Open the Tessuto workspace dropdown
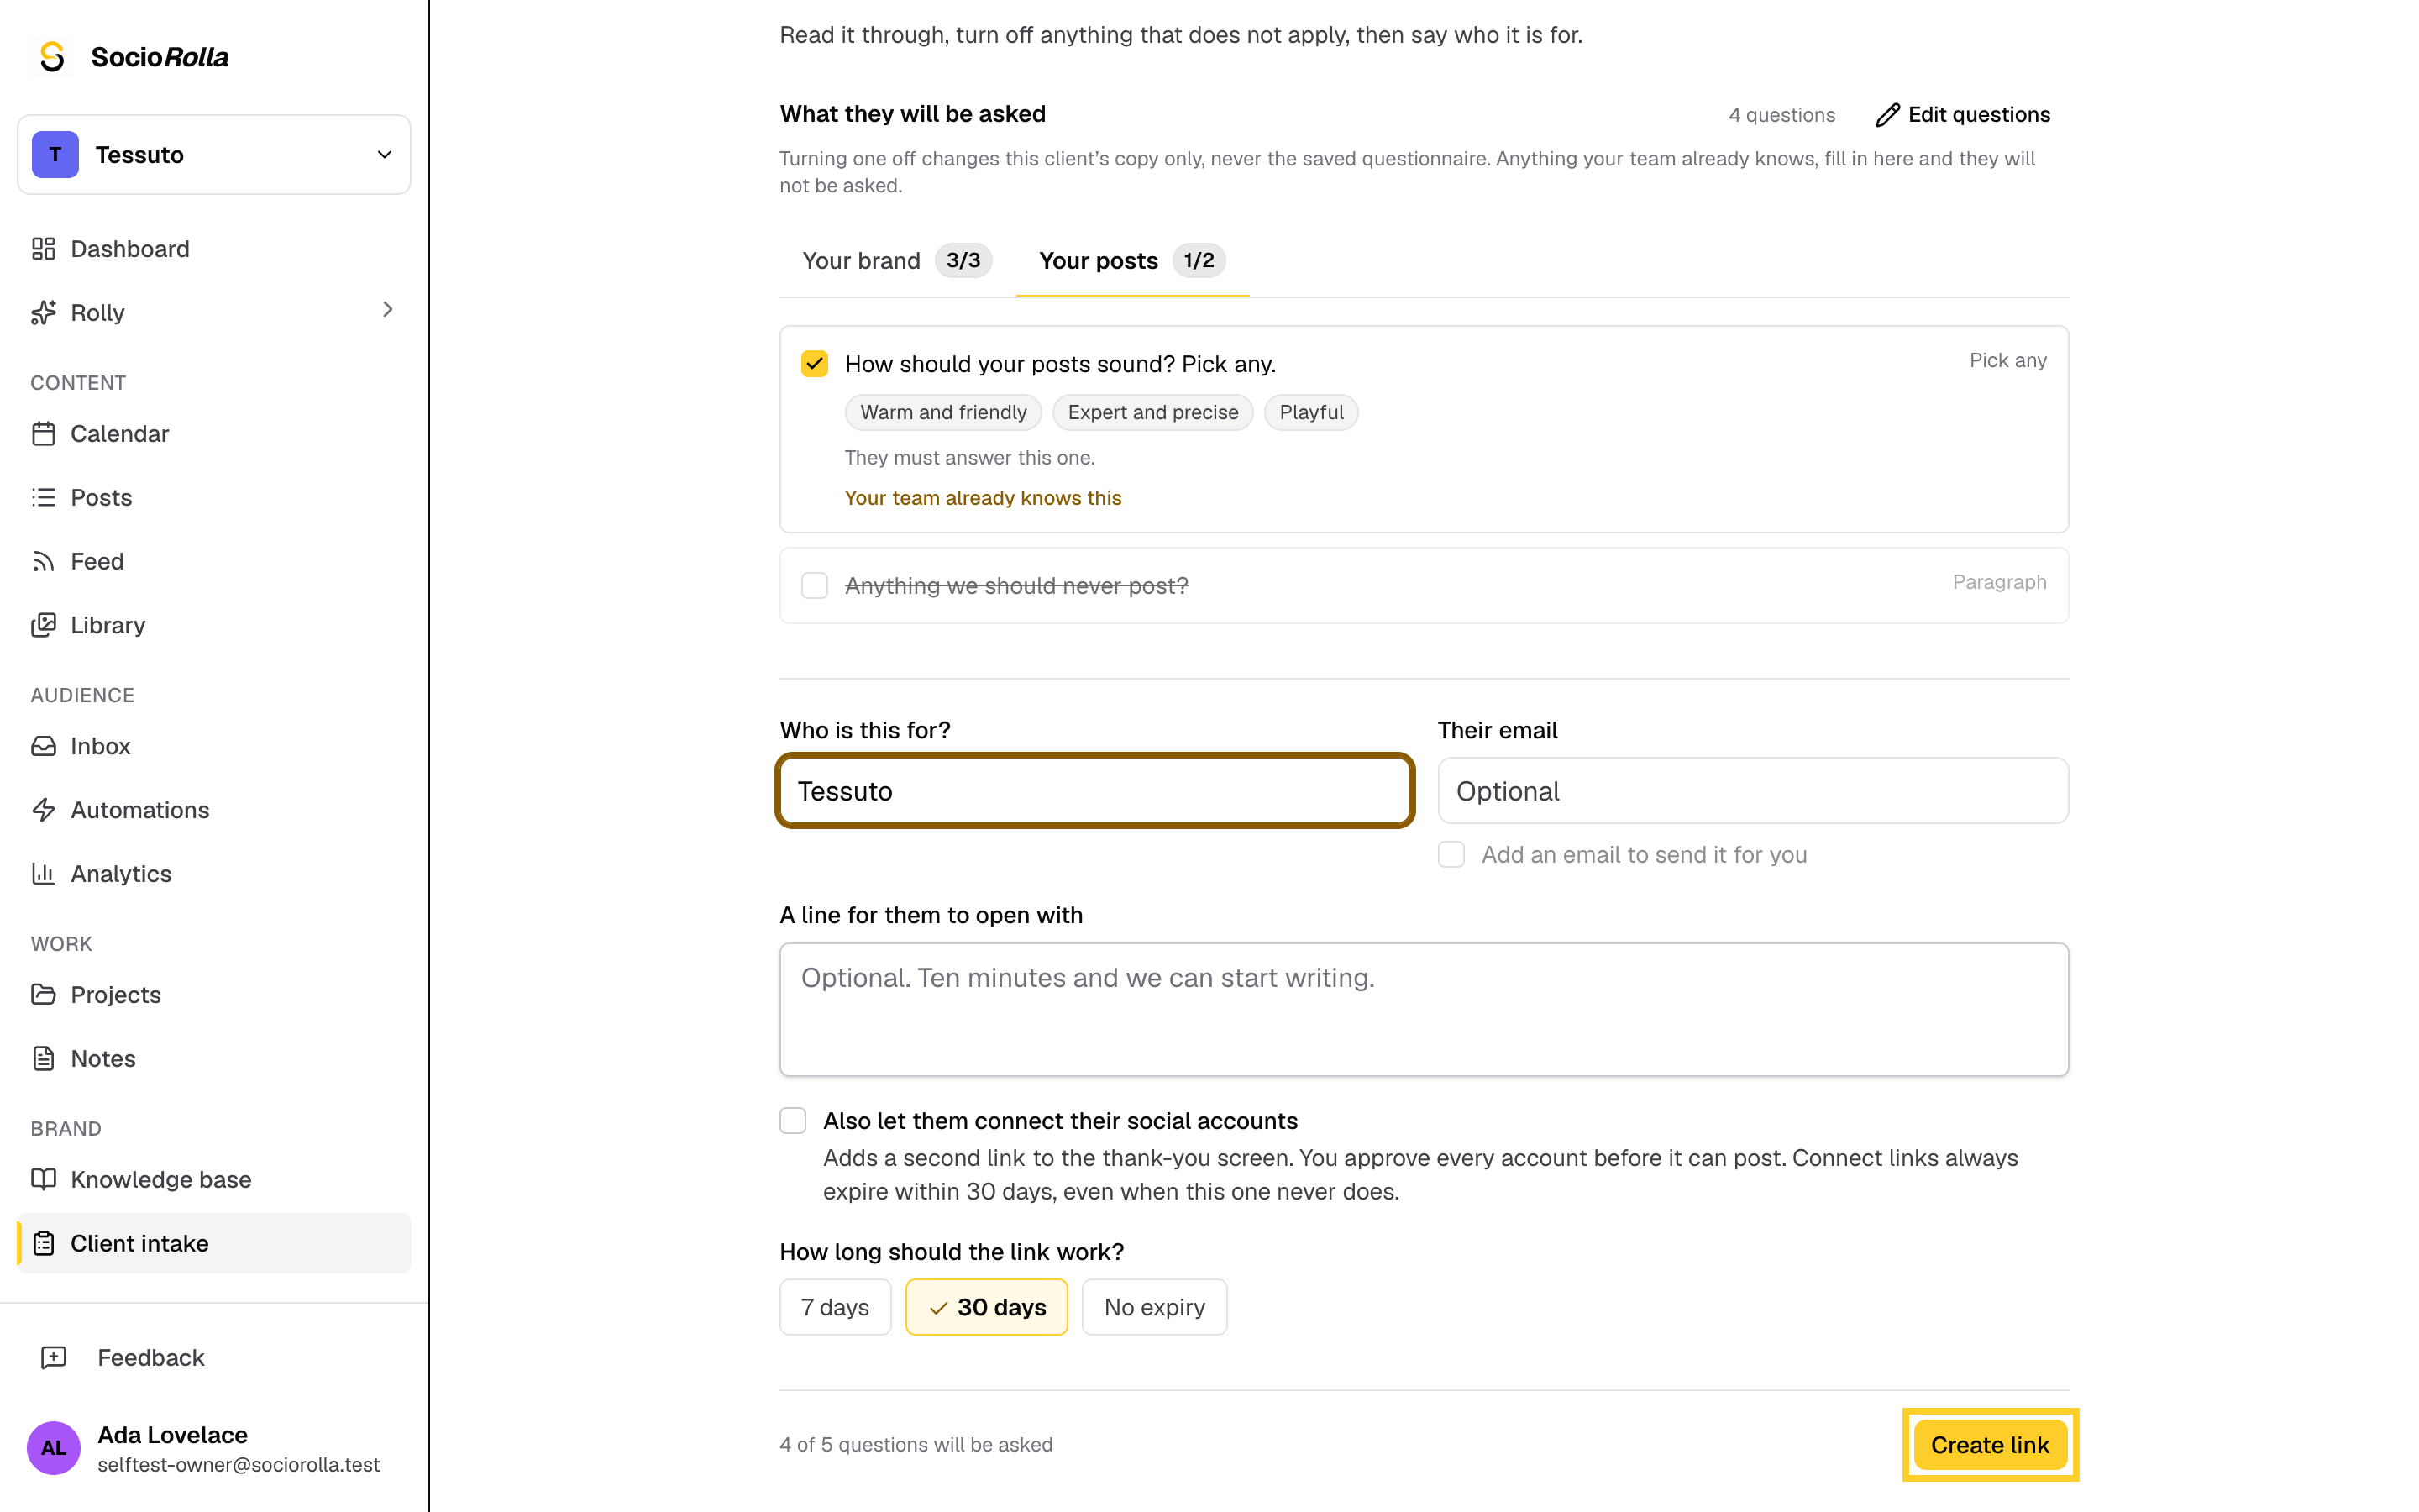 click(x=214, y=155)
